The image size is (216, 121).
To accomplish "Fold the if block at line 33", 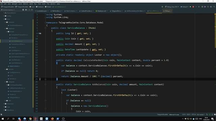I will (x=45, y=100).
